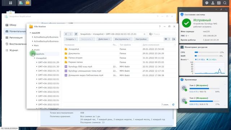Select Папка вторая folder row
The image size is (231, 130).
(120, 58)
